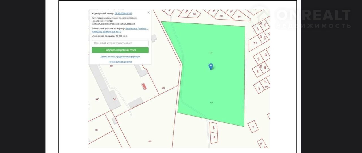Close the cadastral info popup
The width and height of the screenshot is (362, 153).
[149, 12]
